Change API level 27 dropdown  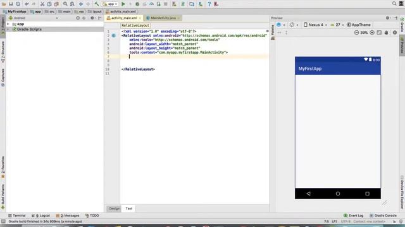point(337,25)
